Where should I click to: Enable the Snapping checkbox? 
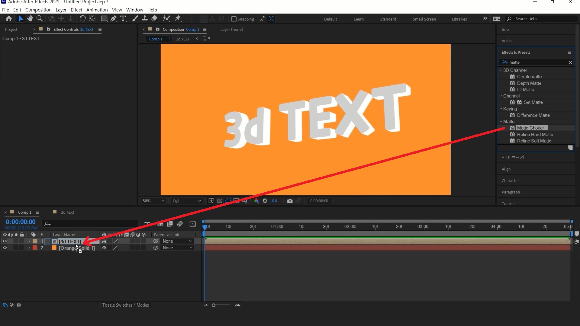point(234,19)
